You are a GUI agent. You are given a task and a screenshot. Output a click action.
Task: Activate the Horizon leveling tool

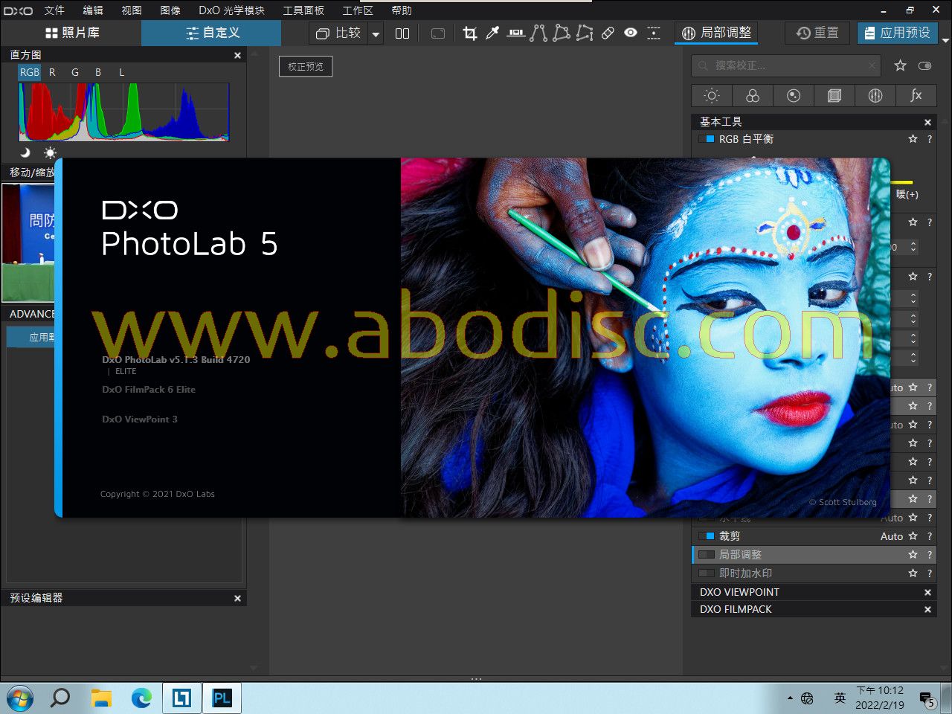pyautogui.click(x=515, y=33)
